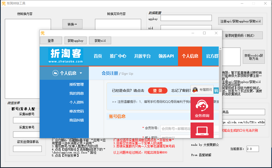Open 授权管理 in the sidebar

pos(77,84)
